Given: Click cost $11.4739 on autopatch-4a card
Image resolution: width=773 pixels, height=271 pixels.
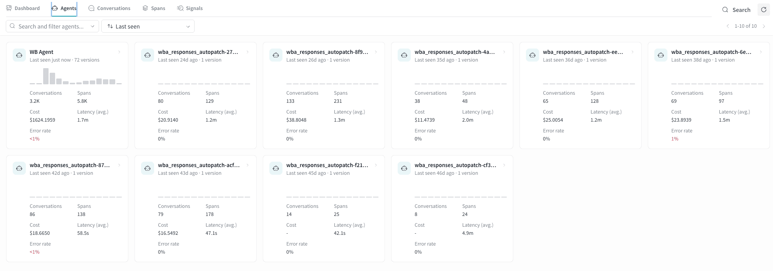Looking at the screenshot, I should tap(425, 120).
